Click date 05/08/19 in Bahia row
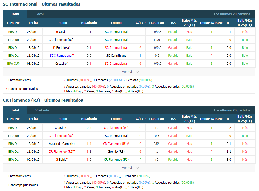Screen dimensions: 259x191 pyautogui.click(x=33, y=160)
